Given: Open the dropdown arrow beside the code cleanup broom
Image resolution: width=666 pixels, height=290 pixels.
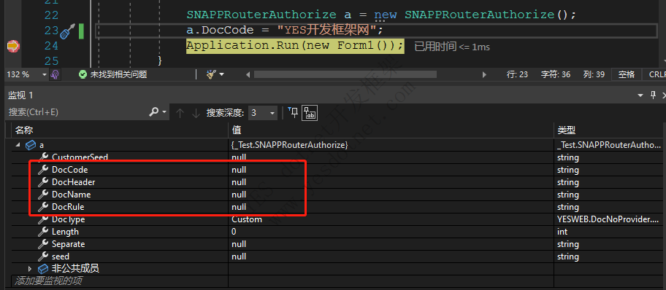Looking at the screenshot, I should [221, 74].
